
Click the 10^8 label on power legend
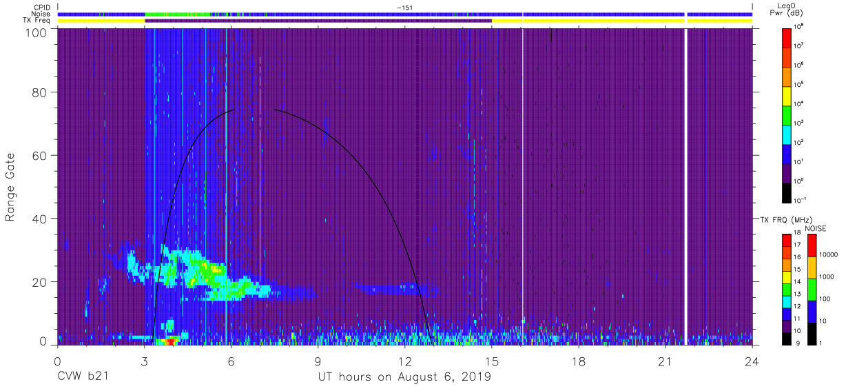pyautogui.click(x=800, y=26)
